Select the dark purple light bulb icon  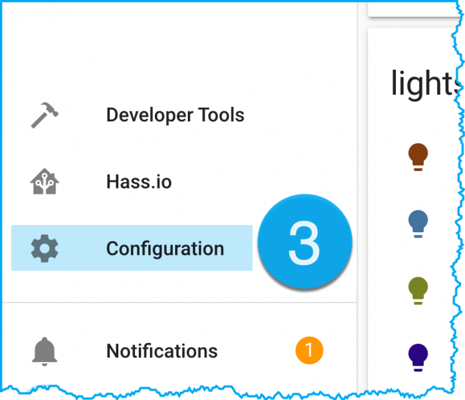pos(418,357)
